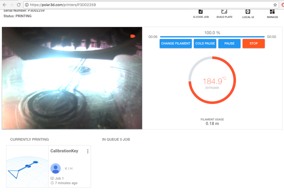Click the 100.0 % progress text
The width and height of the screenshot is (284, 192).
[212, 33]
